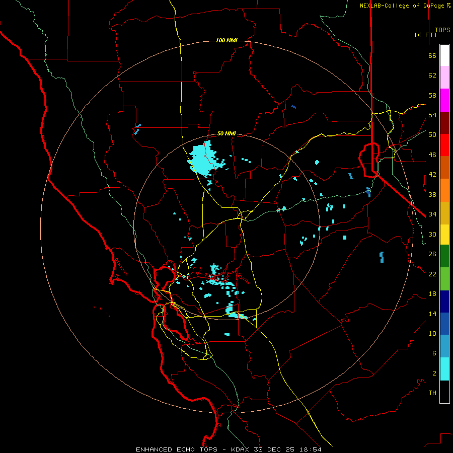The image size is (453, 453).
Task: Click the '54' legend value
Action: tap(432, 115)
